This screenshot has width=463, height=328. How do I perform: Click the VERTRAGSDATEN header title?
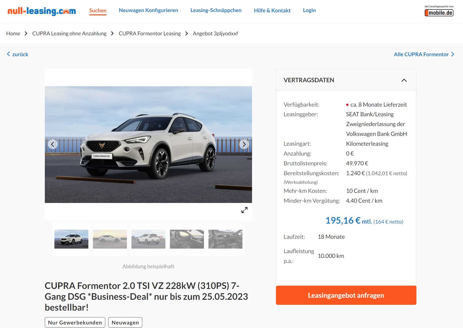[309, 80]
